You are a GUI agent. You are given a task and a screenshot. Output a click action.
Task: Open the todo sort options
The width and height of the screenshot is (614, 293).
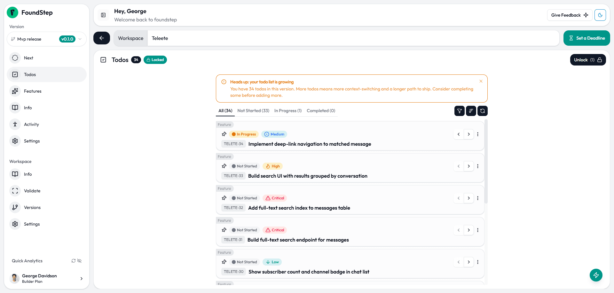[x=471, y=111]
